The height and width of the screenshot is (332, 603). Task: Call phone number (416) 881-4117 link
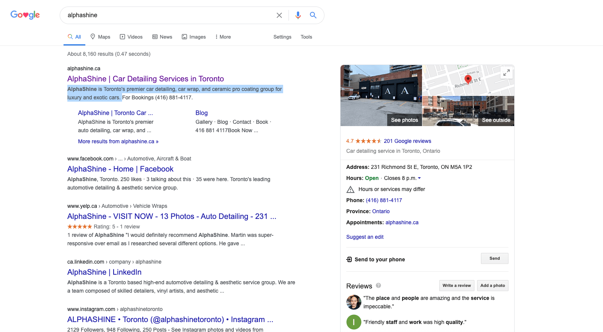(x=384, y=200)
